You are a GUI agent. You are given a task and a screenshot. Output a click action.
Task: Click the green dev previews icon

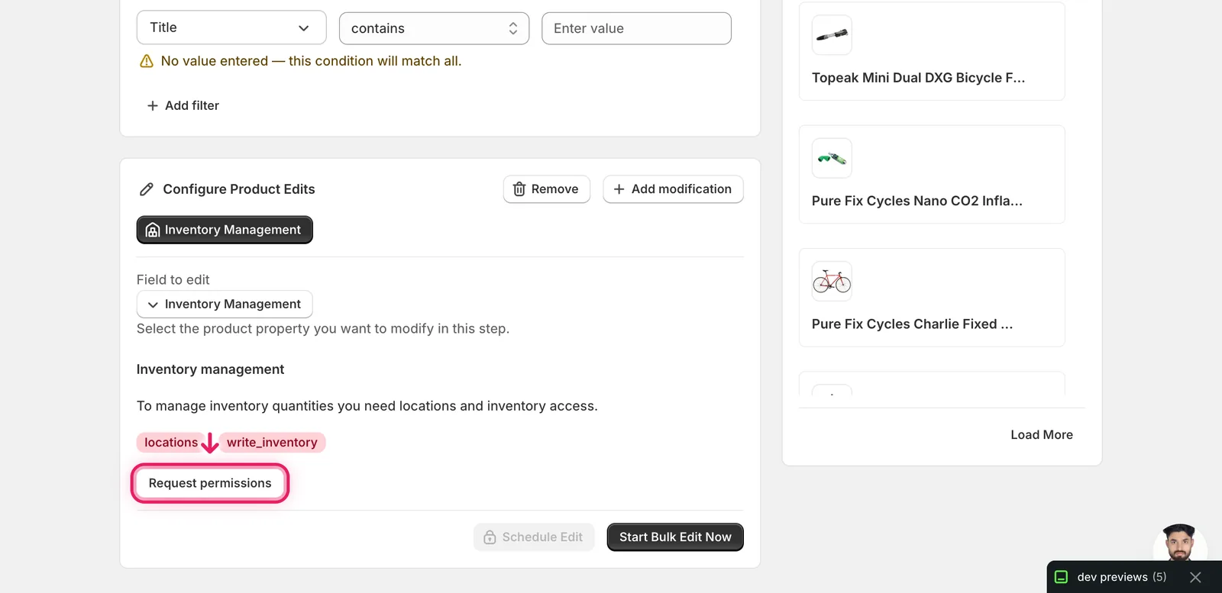[x=1061, y=577]
